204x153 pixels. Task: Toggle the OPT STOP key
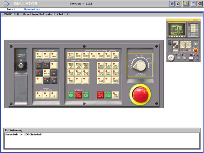coord(115,65)
